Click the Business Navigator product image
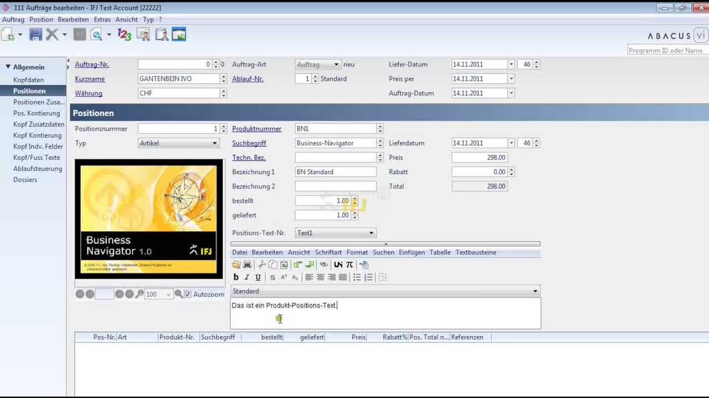 point(149,219)
